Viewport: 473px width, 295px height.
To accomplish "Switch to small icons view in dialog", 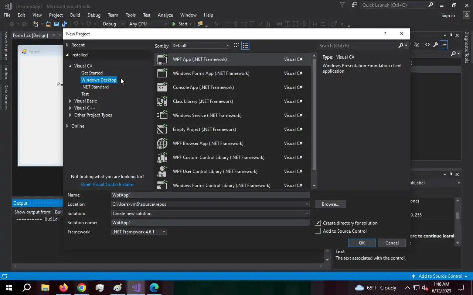I will [236, 45].
